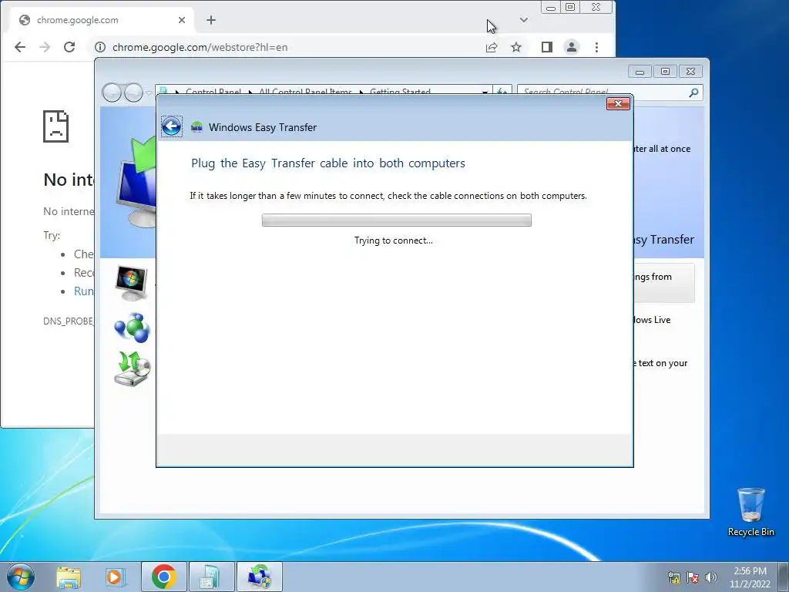
Task: Reload the Chrome page
Action: (69, 47)
